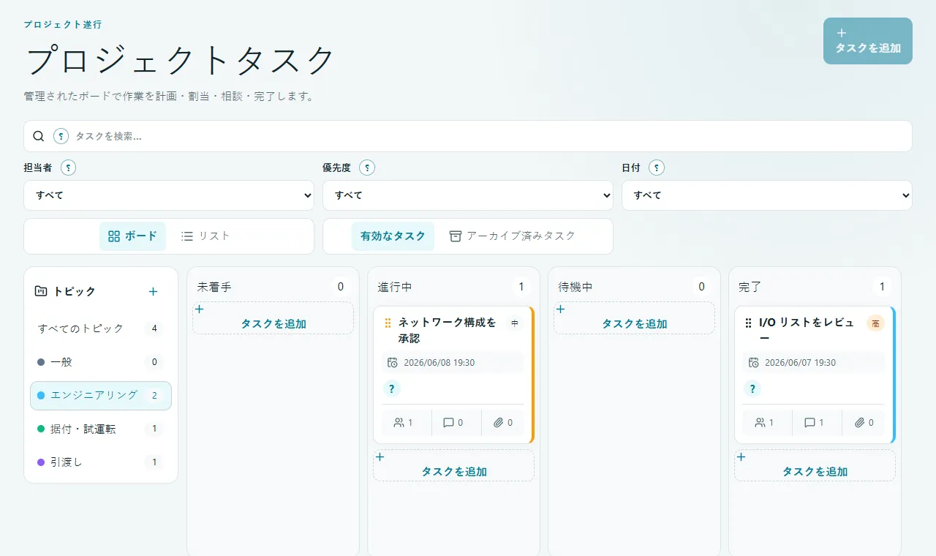Open help icon next to 担当者
The width and height of the screenshot is (936, 556).
pos(69,168)
